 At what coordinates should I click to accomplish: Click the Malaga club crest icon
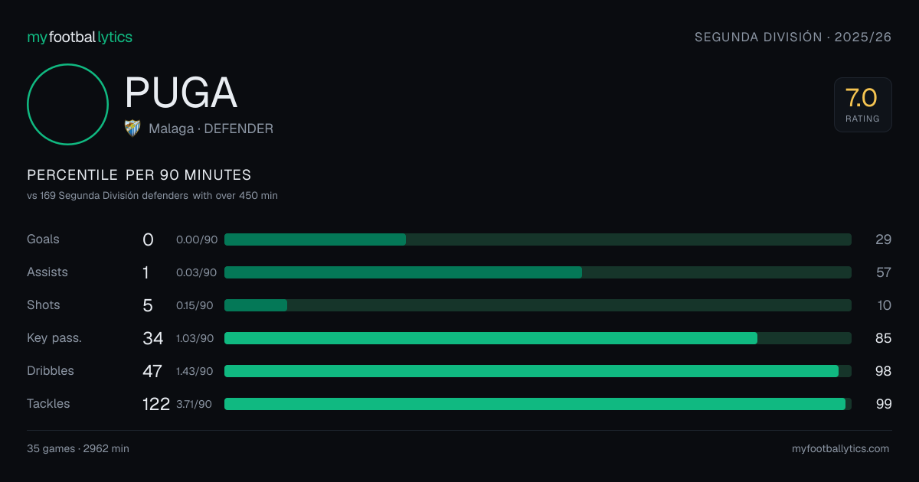(x=132, y=129)
